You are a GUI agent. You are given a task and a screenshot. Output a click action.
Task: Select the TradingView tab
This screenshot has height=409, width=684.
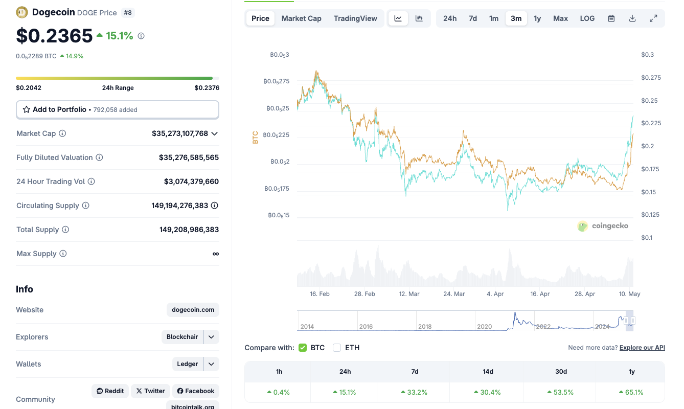point(355,18)
